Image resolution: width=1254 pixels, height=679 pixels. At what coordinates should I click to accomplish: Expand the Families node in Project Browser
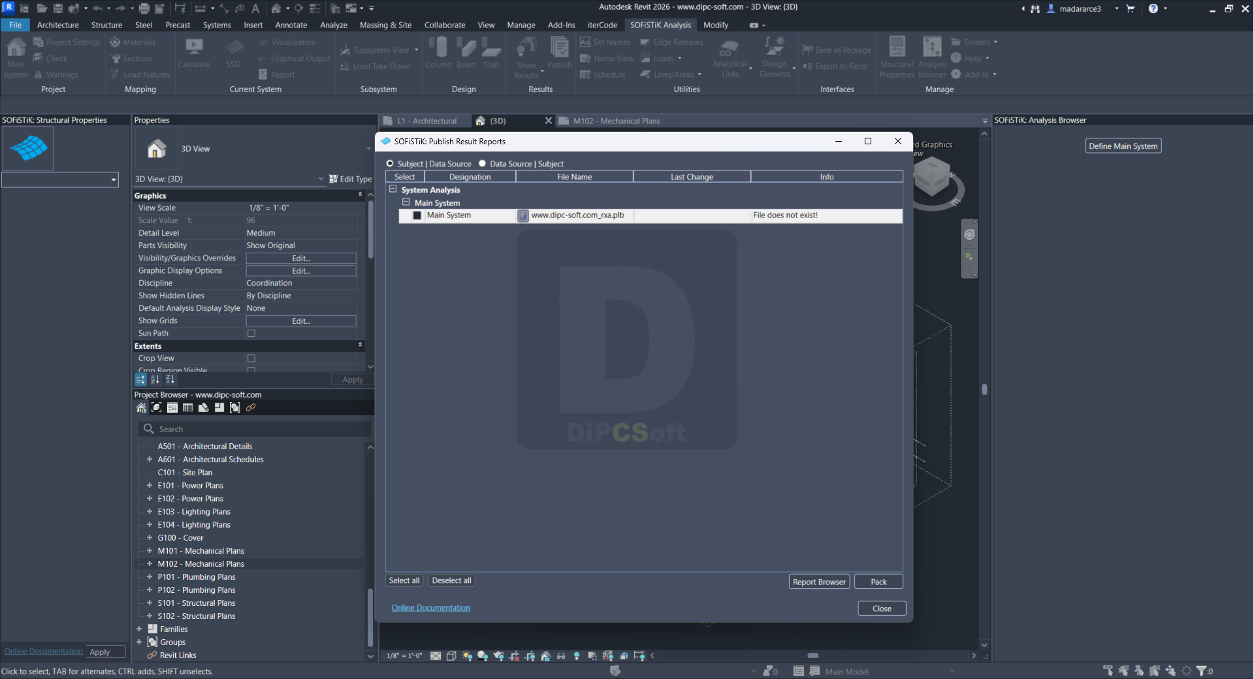[x=139, y=629]
